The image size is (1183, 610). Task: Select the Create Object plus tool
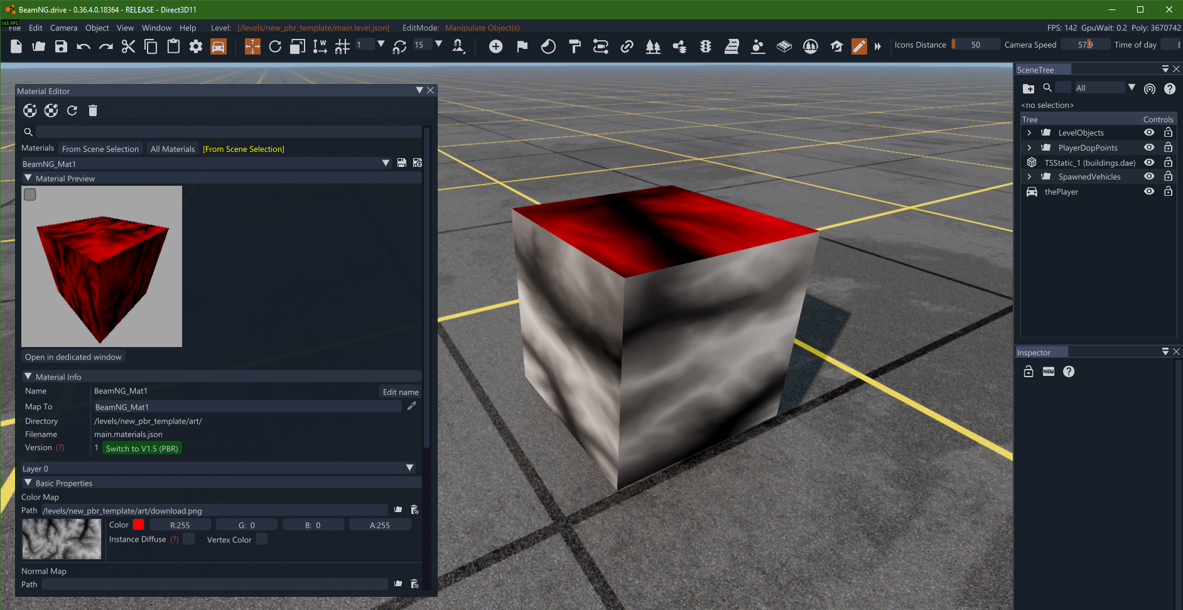[496, 46]
